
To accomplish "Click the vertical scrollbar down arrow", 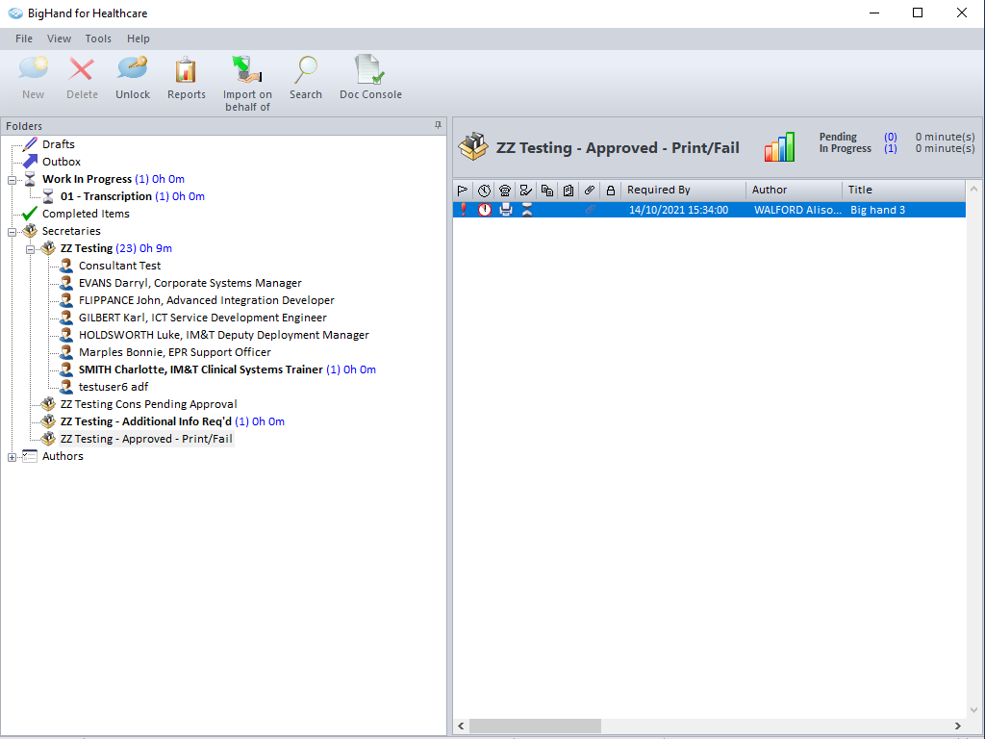I will pos(973,710).
